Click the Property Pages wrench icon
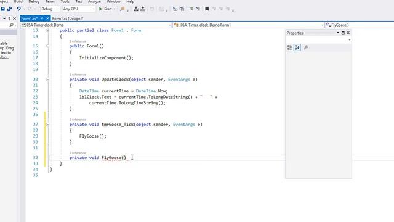The height and width of the screenshot is (222, 394). click(306, 47)
